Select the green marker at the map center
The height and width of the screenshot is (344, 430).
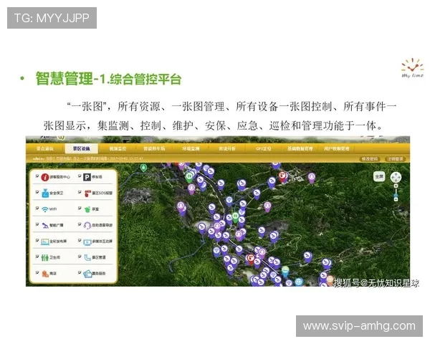coord(235,217)
